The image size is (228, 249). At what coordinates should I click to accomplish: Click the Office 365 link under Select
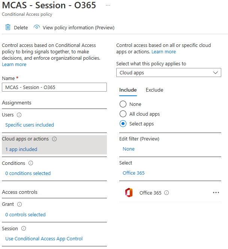pos(133,173)
